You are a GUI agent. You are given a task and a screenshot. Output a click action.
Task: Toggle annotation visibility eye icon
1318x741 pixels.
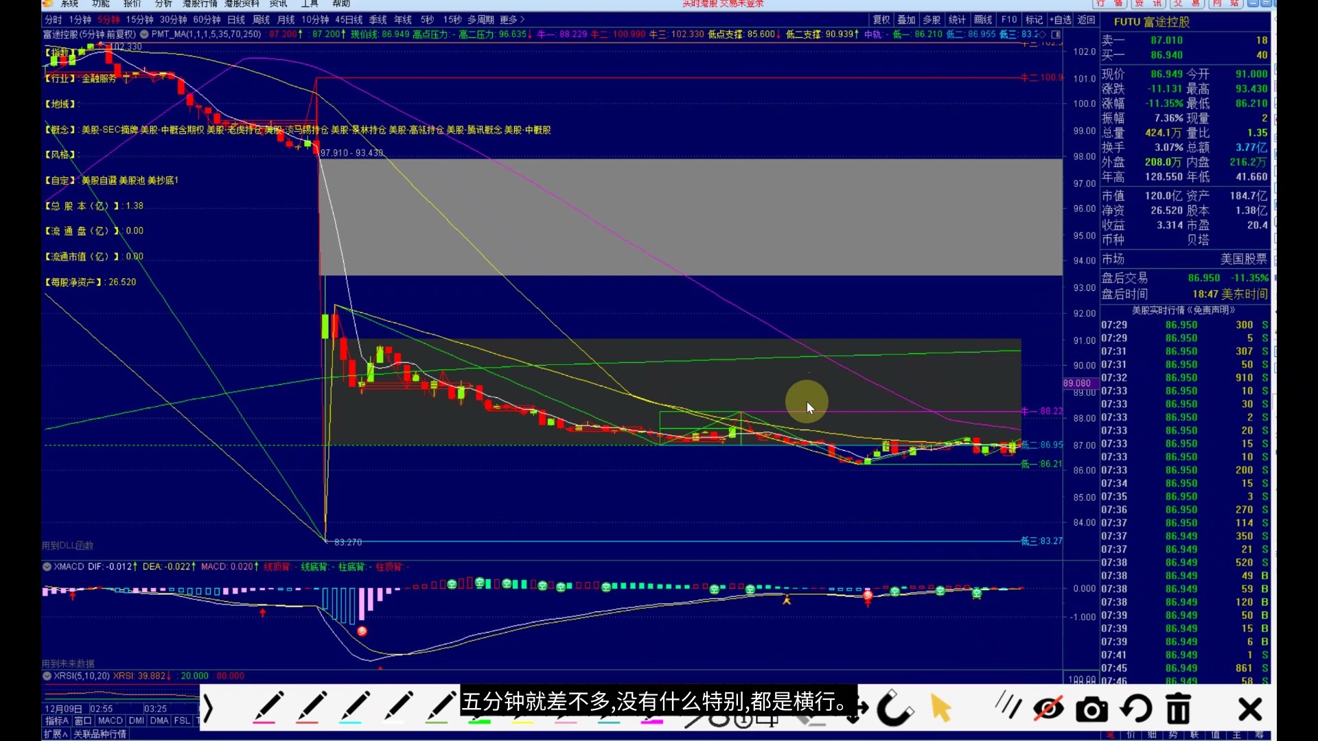(x=1048, y=709)
